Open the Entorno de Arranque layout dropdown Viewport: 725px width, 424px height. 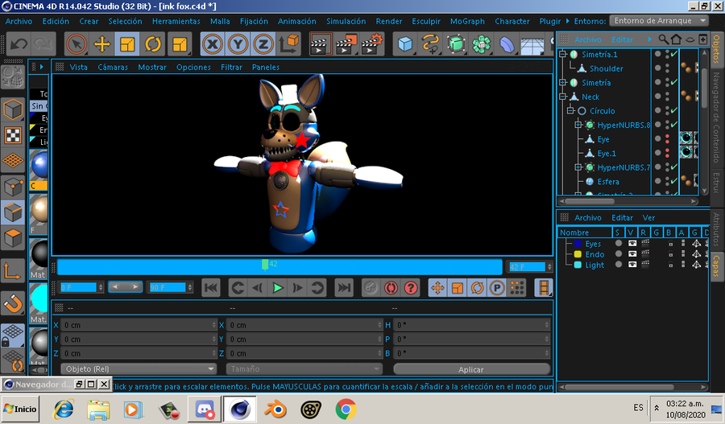(x=659, y=21)
